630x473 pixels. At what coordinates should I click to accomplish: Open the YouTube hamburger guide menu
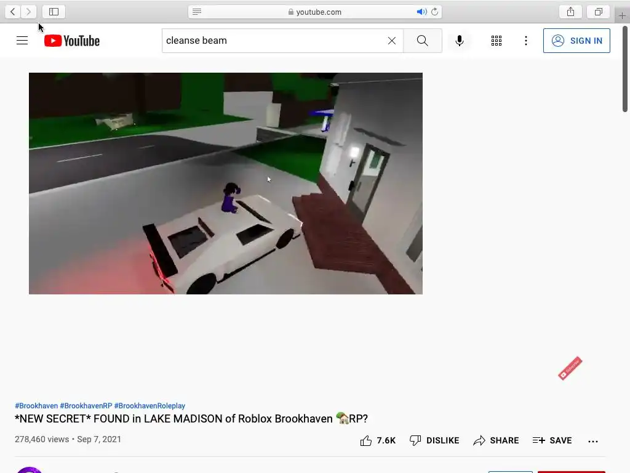tap(22, 41)
